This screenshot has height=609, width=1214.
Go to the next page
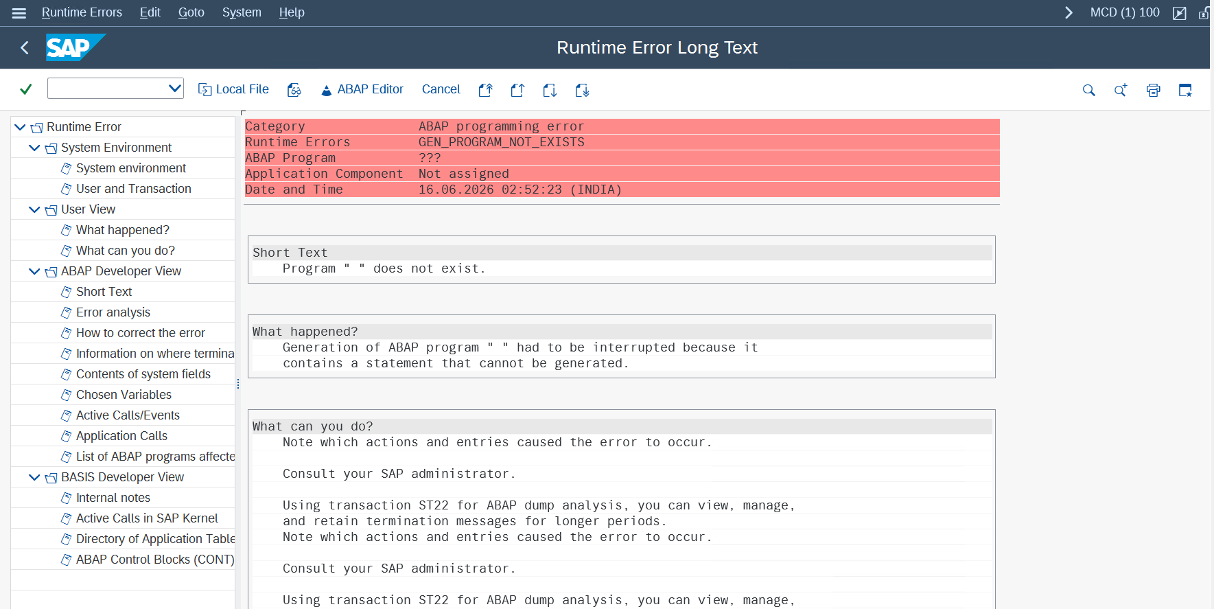550,90
